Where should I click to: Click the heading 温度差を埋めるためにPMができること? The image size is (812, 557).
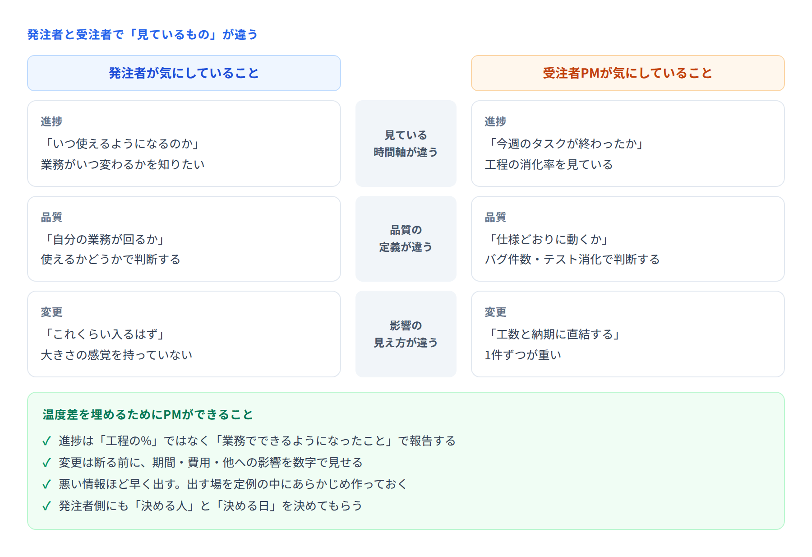pyautogui.click(x=148, y=414)
